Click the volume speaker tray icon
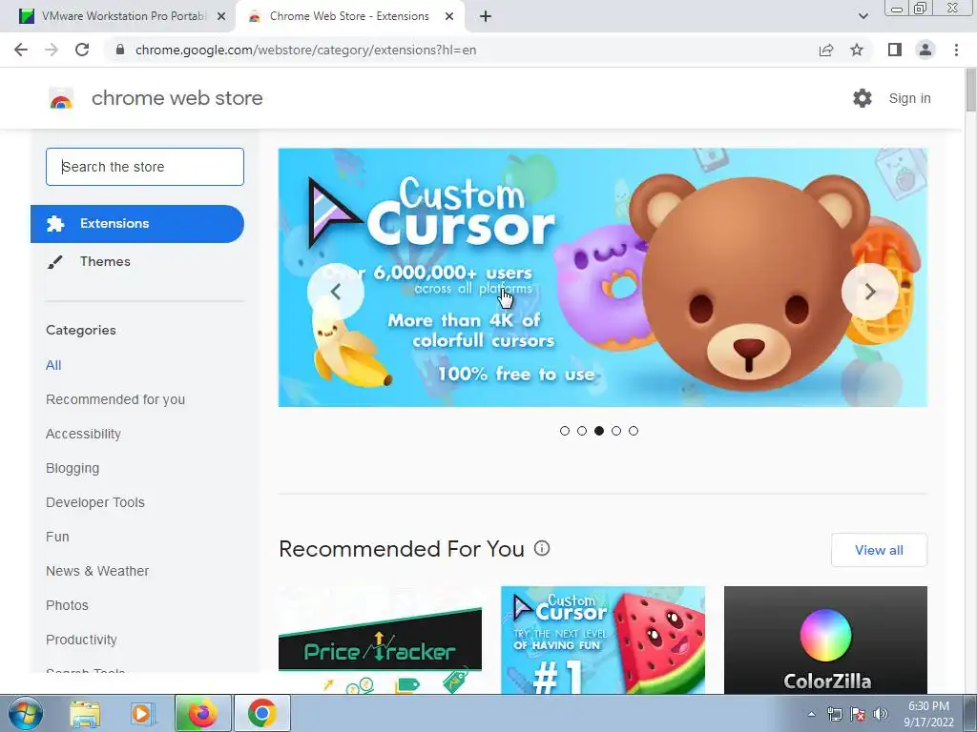Image resolution: width=977 pixels, height=732 pixels. (x=881, y=714)
